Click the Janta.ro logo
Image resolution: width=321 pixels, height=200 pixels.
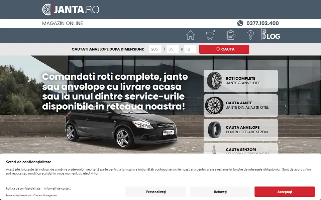point(71,10)
